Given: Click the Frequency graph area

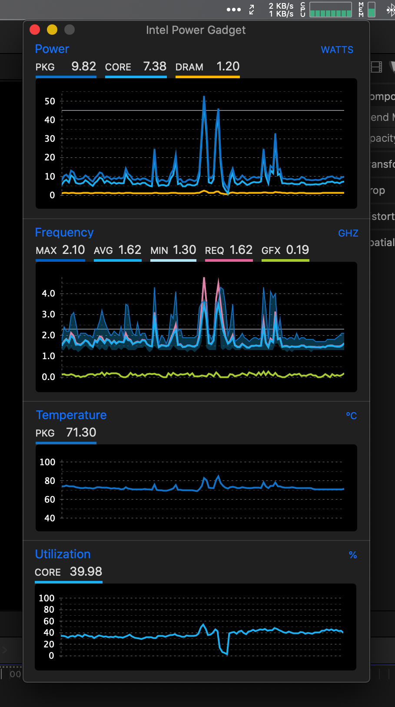Looking at the screenshot, I should [x=196, y=327].
